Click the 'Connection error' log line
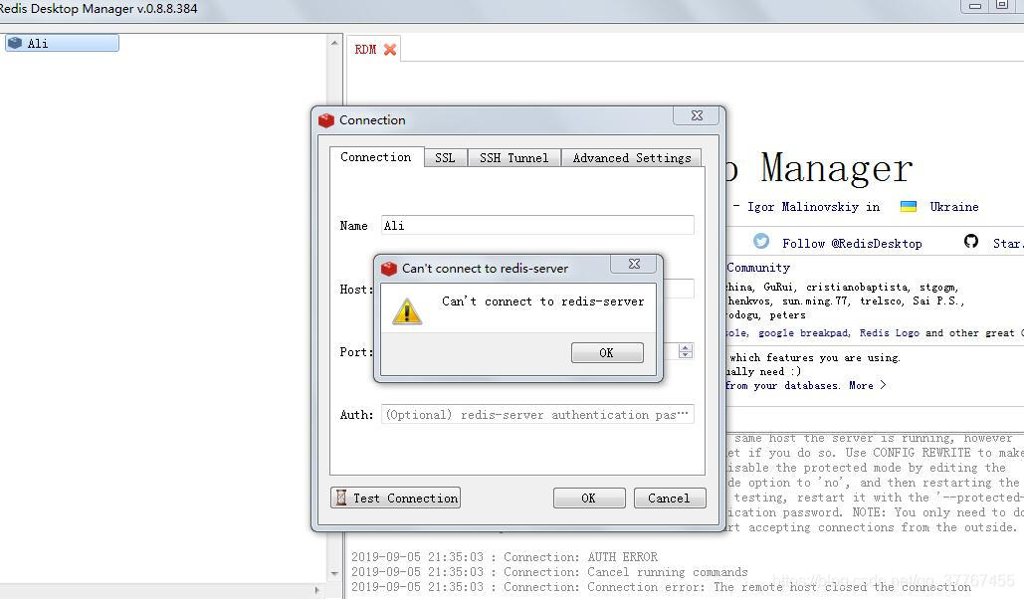The height and width of the screenshot is (599, 1024). [661, 587]
